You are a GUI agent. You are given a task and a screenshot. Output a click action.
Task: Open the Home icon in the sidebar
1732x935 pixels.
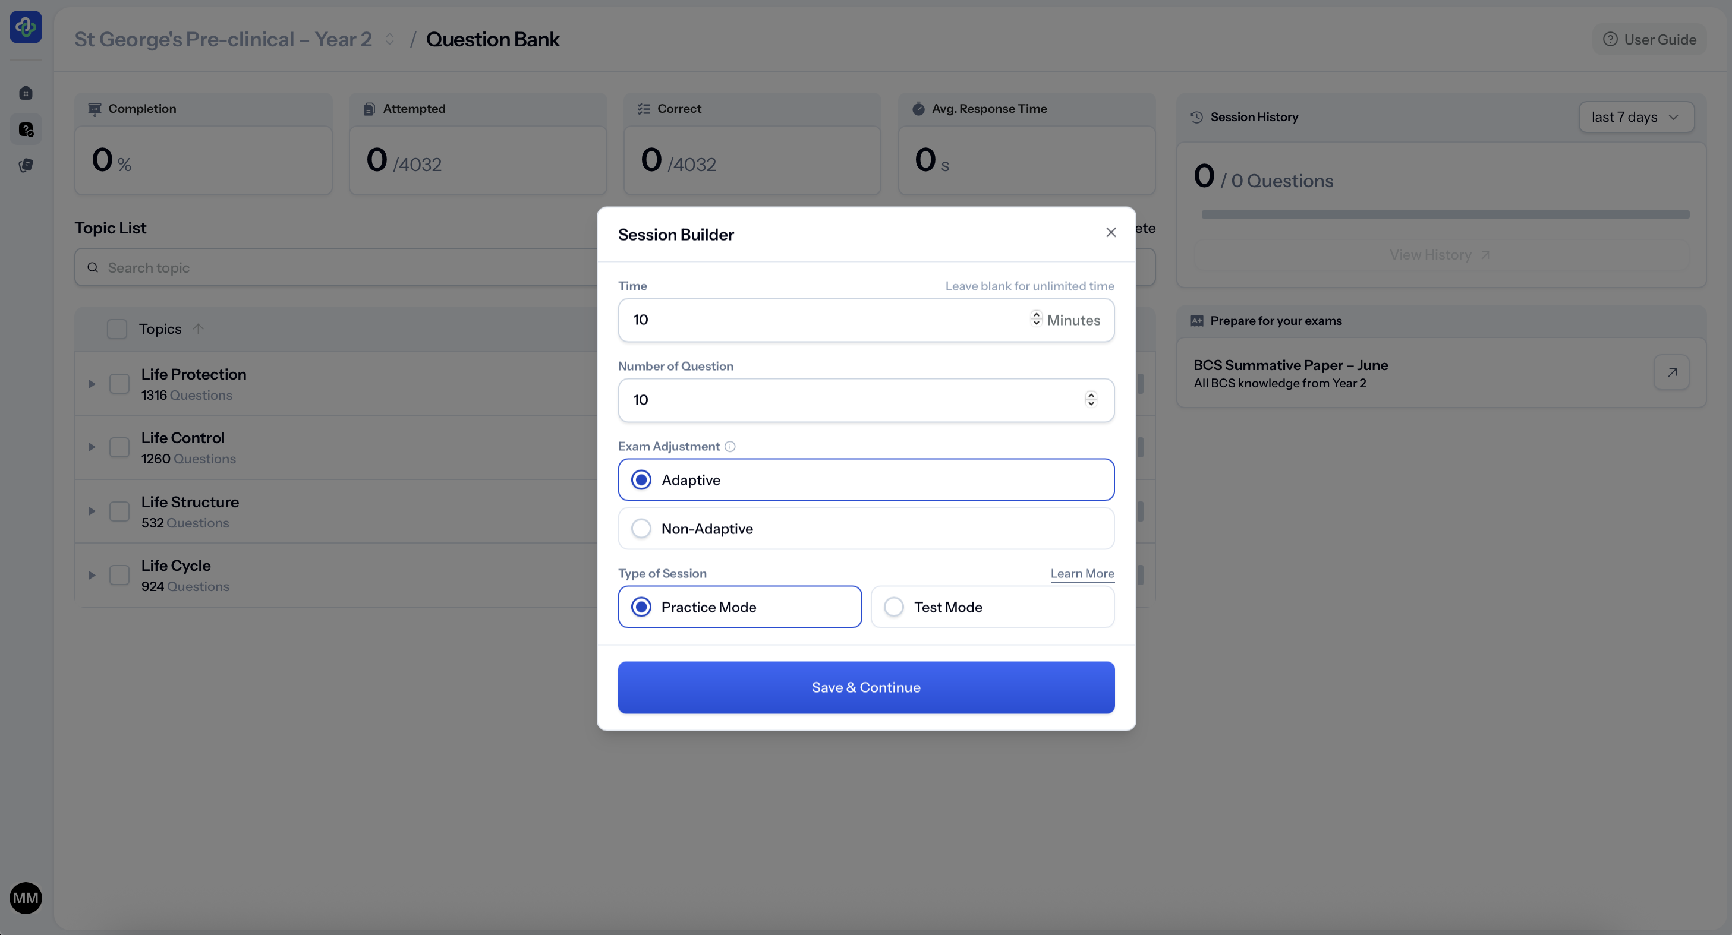pyautogui.click(x=26, y=93)
